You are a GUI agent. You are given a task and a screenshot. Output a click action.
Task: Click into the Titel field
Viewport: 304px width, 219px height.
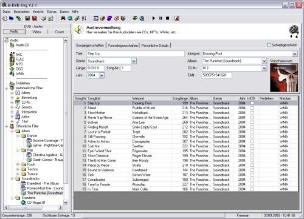(136, 54)
